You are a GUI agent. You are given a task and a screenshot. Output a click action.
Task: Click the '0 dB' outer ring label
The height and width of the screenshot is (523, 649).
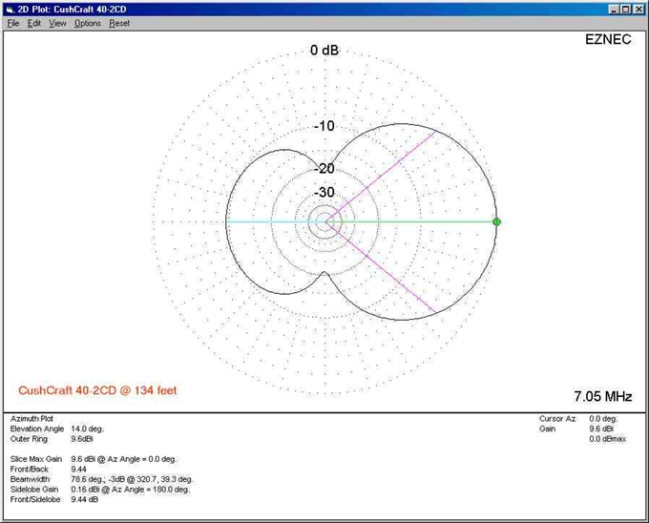(x=324, y=50)
